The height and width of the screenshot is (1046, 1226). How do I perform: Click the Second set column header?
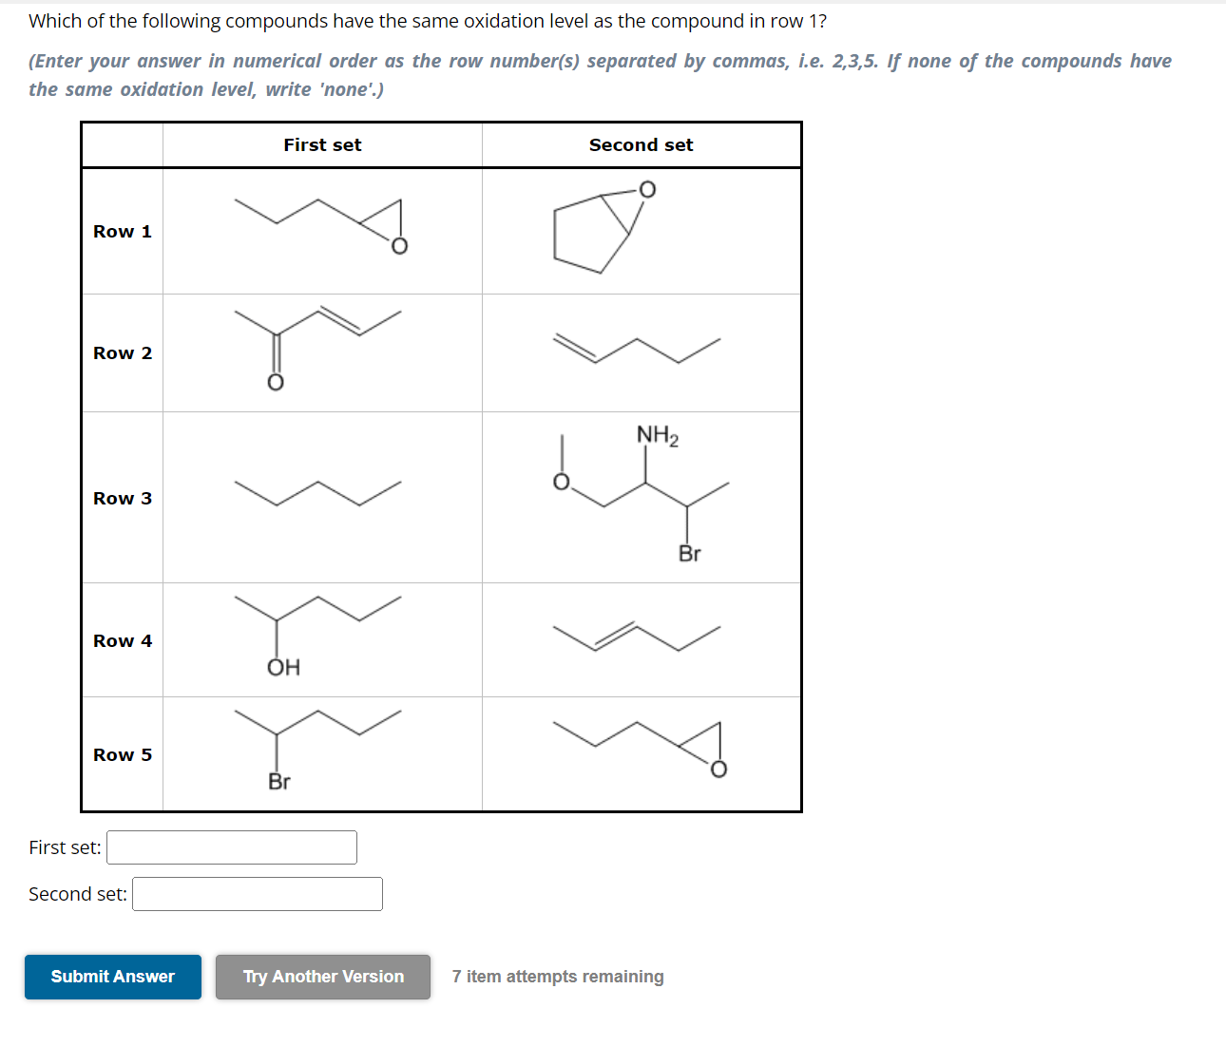click(641, 144)
